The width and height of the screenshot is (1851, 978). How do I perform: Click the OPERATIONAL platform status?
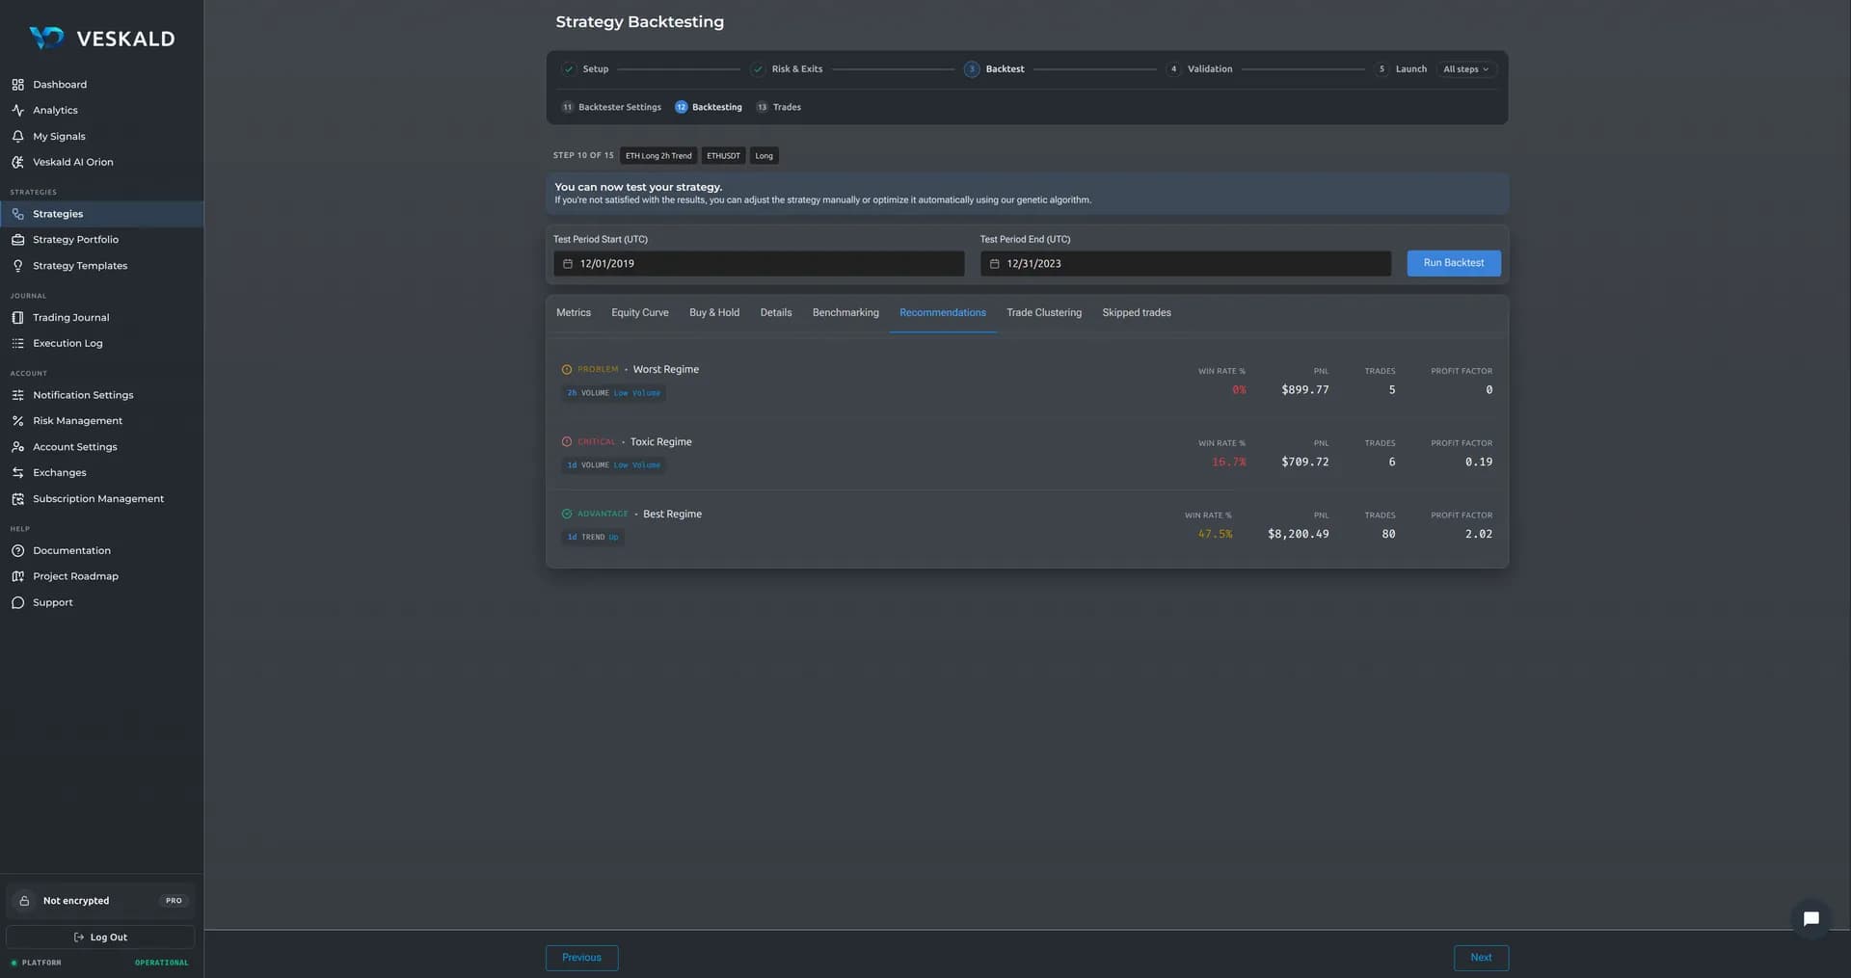[162, 963]
